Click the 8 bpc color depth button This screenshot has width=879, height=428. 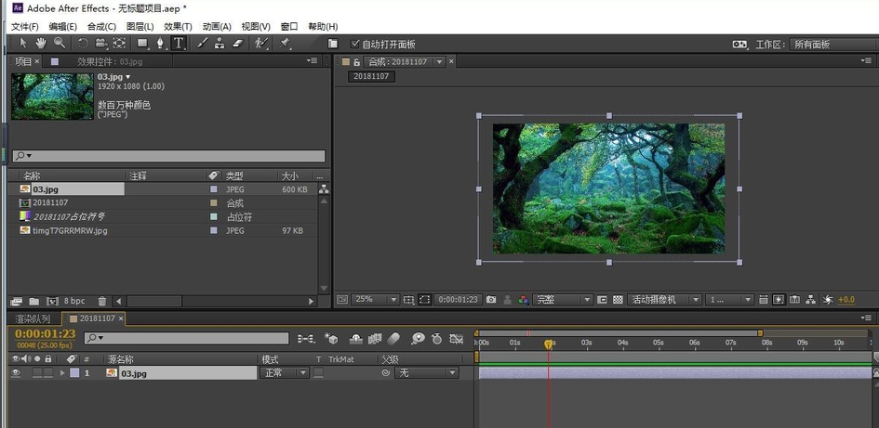[x=74, y=301]
